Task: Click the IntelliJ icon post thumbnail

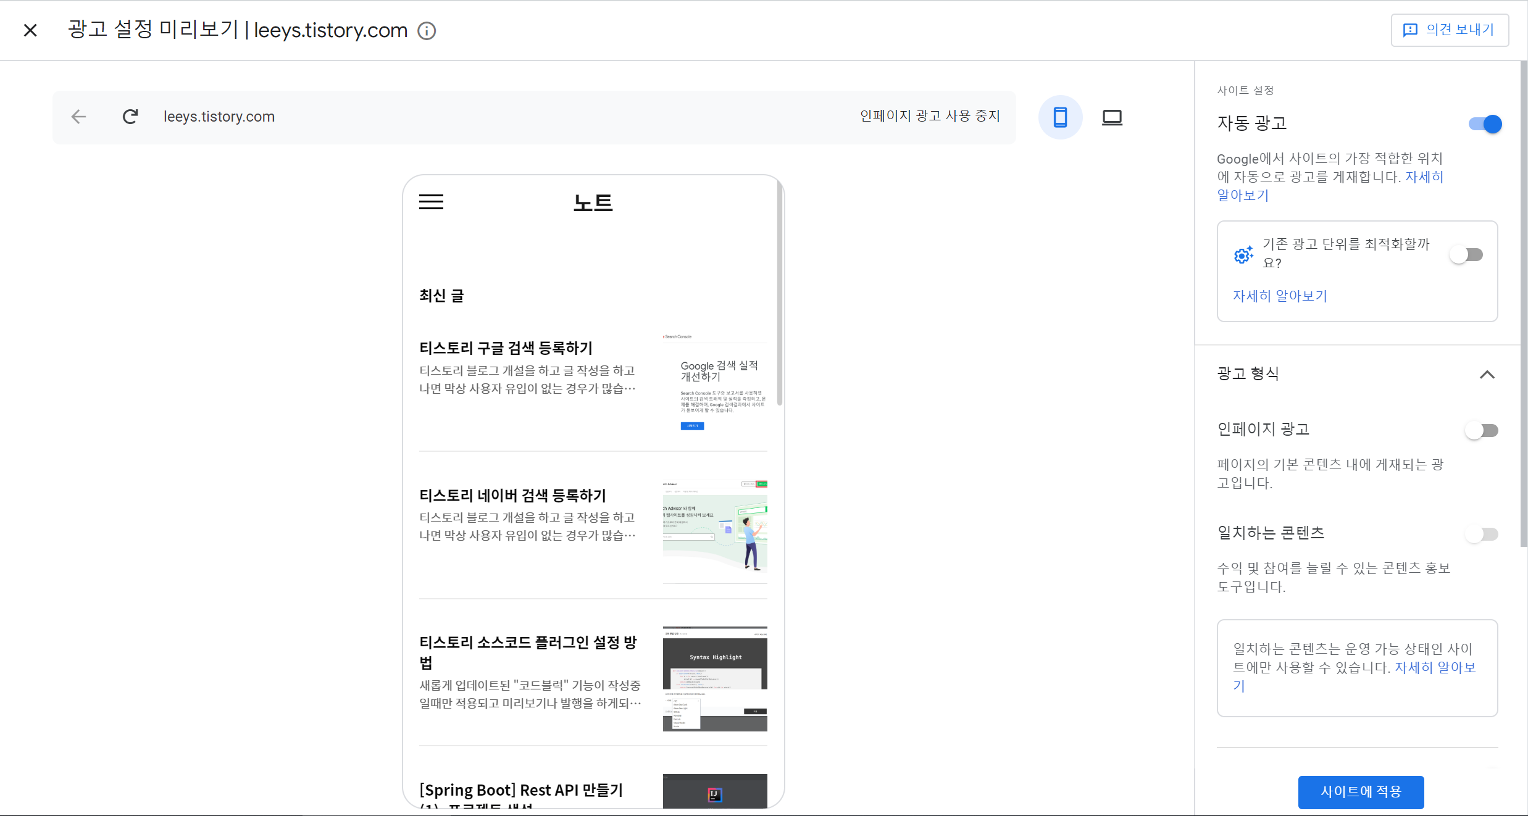Action: pyautogui.click(x=715, y=791)
